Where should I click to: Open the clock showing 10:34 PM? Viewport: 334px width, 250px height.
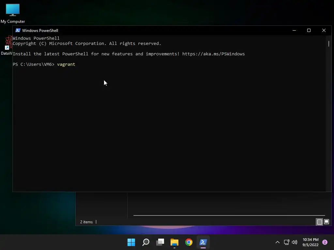point(311,242)
